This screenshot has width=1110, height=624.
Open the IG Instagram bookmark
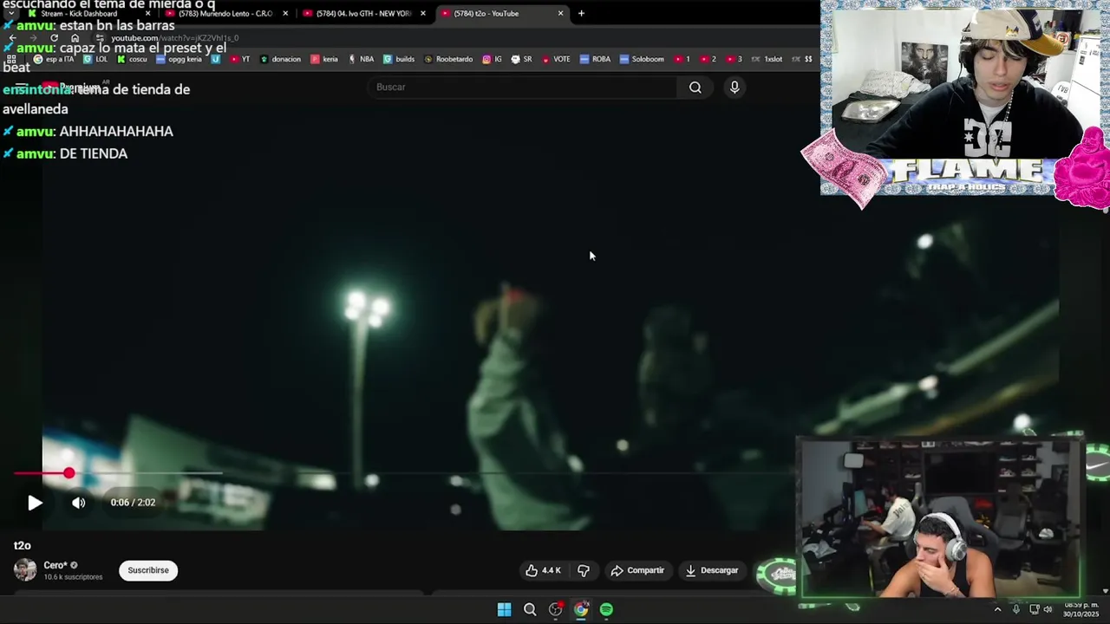(492, 59)
